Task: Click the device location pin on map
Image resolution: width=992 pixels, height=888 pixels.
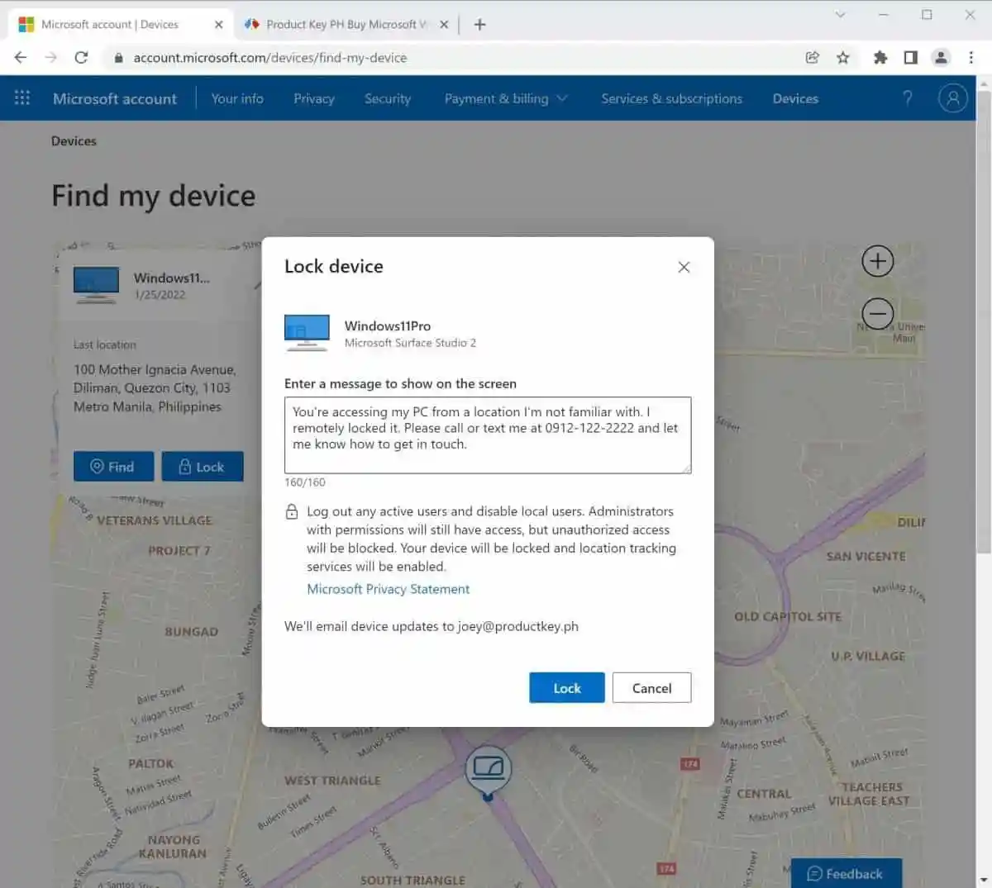Action: pyautogui.click(x=488, y=772)
